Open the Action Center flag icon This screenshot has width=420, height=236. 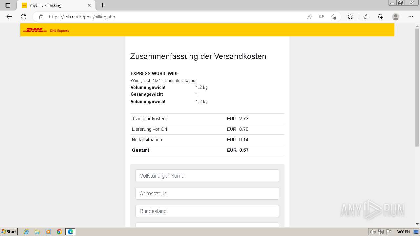pos(388,232)
